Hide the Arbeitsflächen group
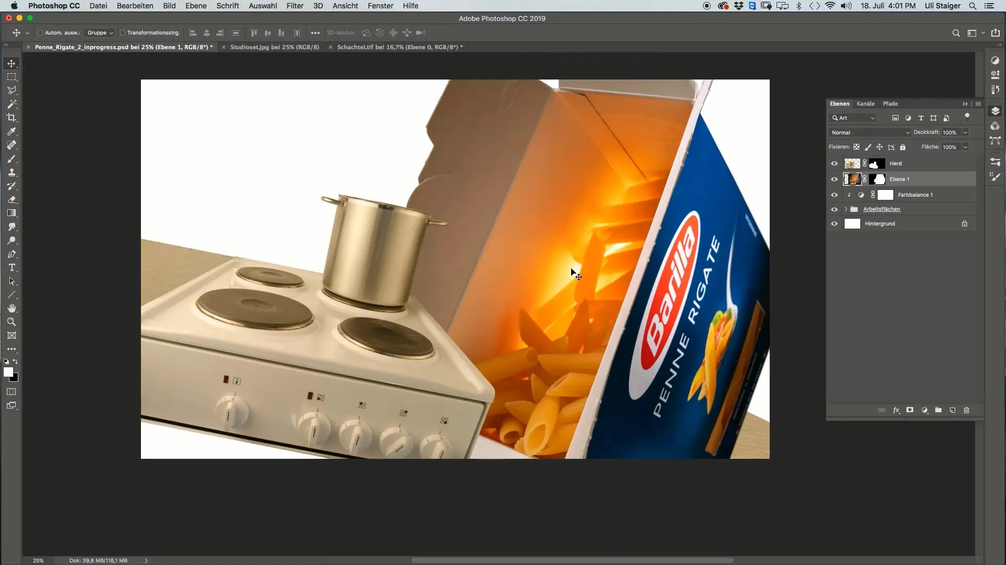The image size is (1006, 565). click(834, 209)
